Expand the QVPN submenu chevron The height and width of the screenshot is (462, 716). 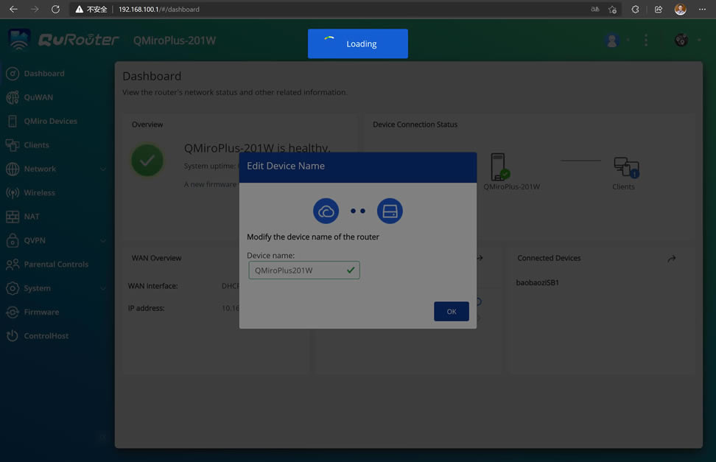click(103, 241)
